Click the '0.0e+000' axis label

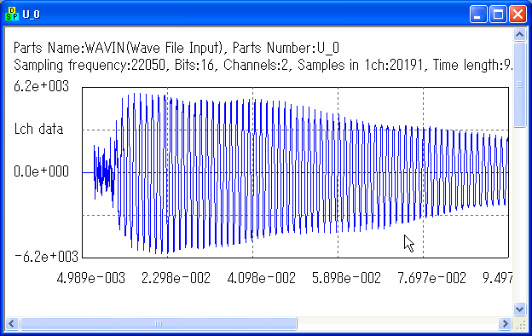coord(42,171)
